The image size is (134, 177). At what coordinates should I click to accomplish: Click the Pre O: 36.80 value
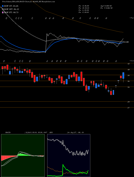coord(84,6)
